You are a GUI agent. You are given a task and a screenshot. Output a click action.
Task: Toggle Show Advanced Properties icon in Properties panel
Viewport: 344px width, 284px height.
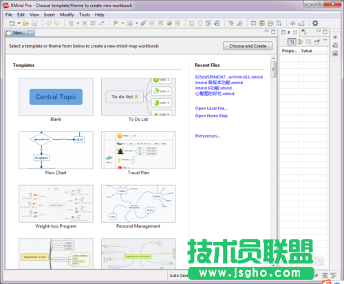click(300, 42)
